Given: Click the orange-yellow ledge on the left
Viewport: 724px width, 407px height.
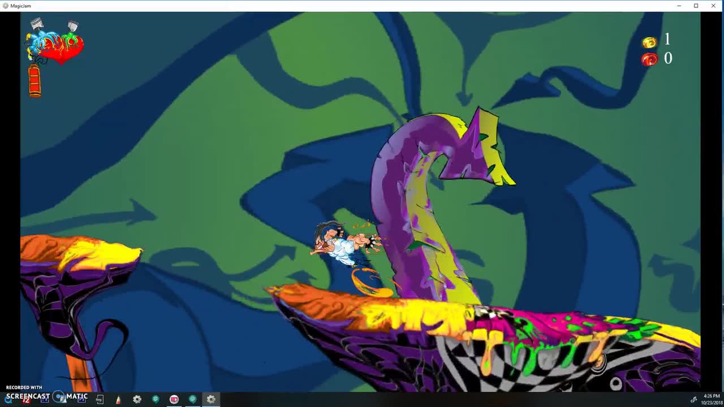Looking at the screenshot, I should pyautogui.click(x=79, y=254).
